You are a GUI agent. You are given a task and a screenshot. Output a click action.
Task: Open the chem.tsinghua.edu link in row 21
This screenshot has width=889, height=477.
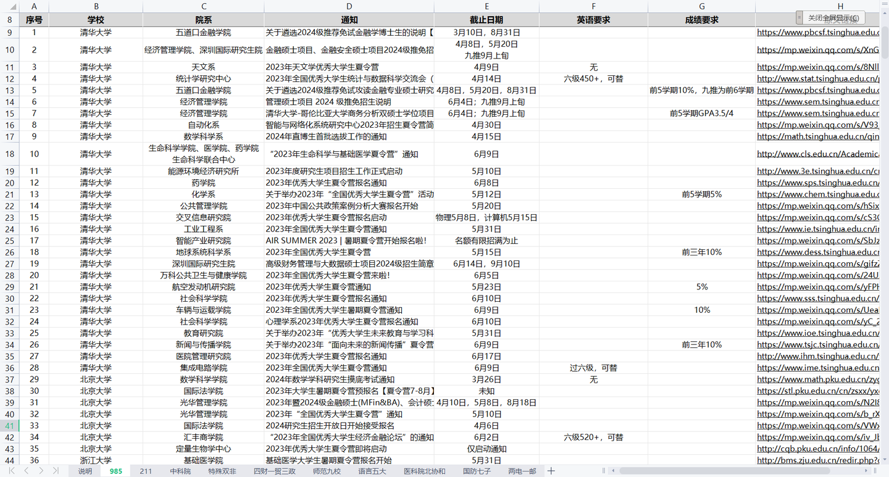click(818, 194)
